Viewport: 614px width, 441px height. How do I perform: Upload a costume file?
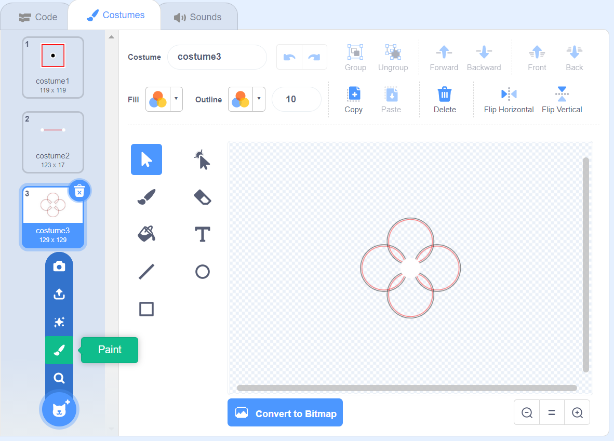(x=59, y=294)
